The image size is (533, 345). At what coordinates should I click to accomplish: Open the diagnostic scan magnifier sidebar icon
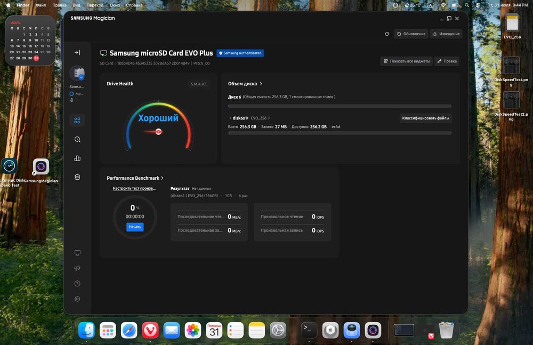pos(77,140)
